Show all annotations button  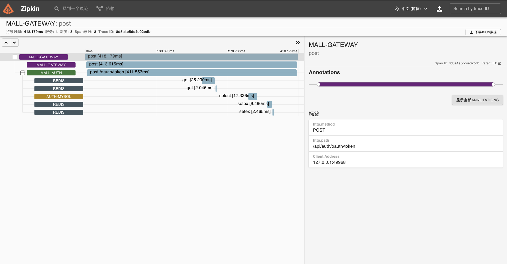click(x=477, y=100)
